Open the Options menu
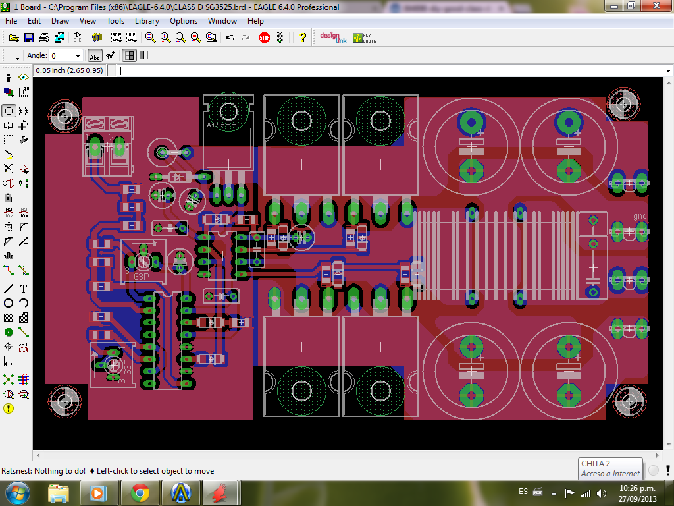This screenshot has height=506, width=674. point(184,21)
